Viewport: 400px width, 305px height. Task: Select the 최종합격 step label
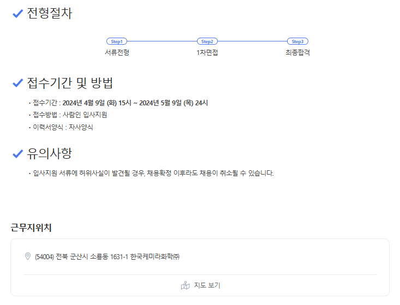pos(297,52)
